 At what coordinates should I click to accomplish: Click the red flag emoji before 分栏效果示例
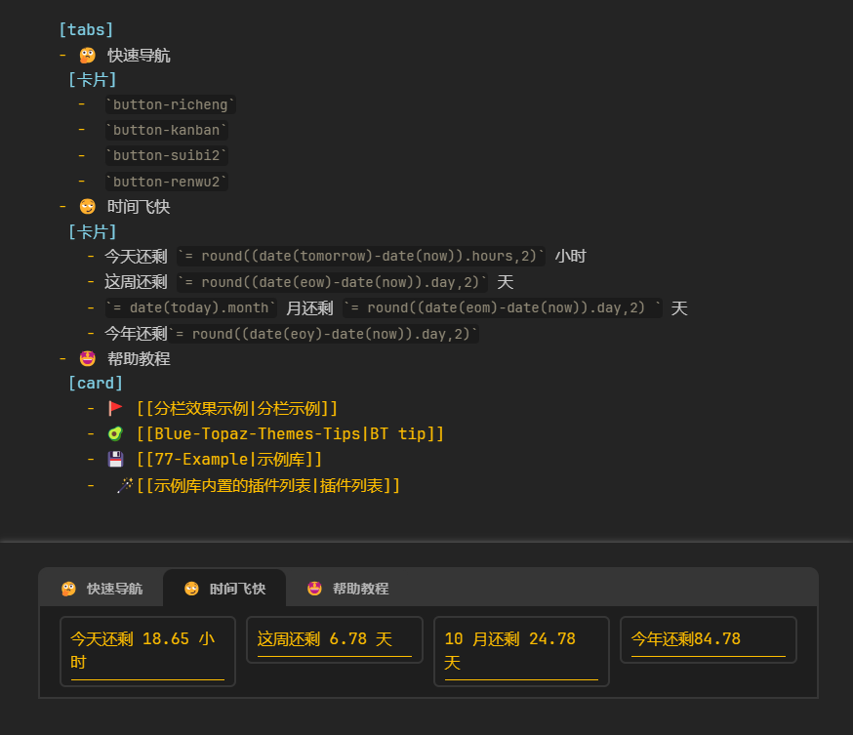116,408
